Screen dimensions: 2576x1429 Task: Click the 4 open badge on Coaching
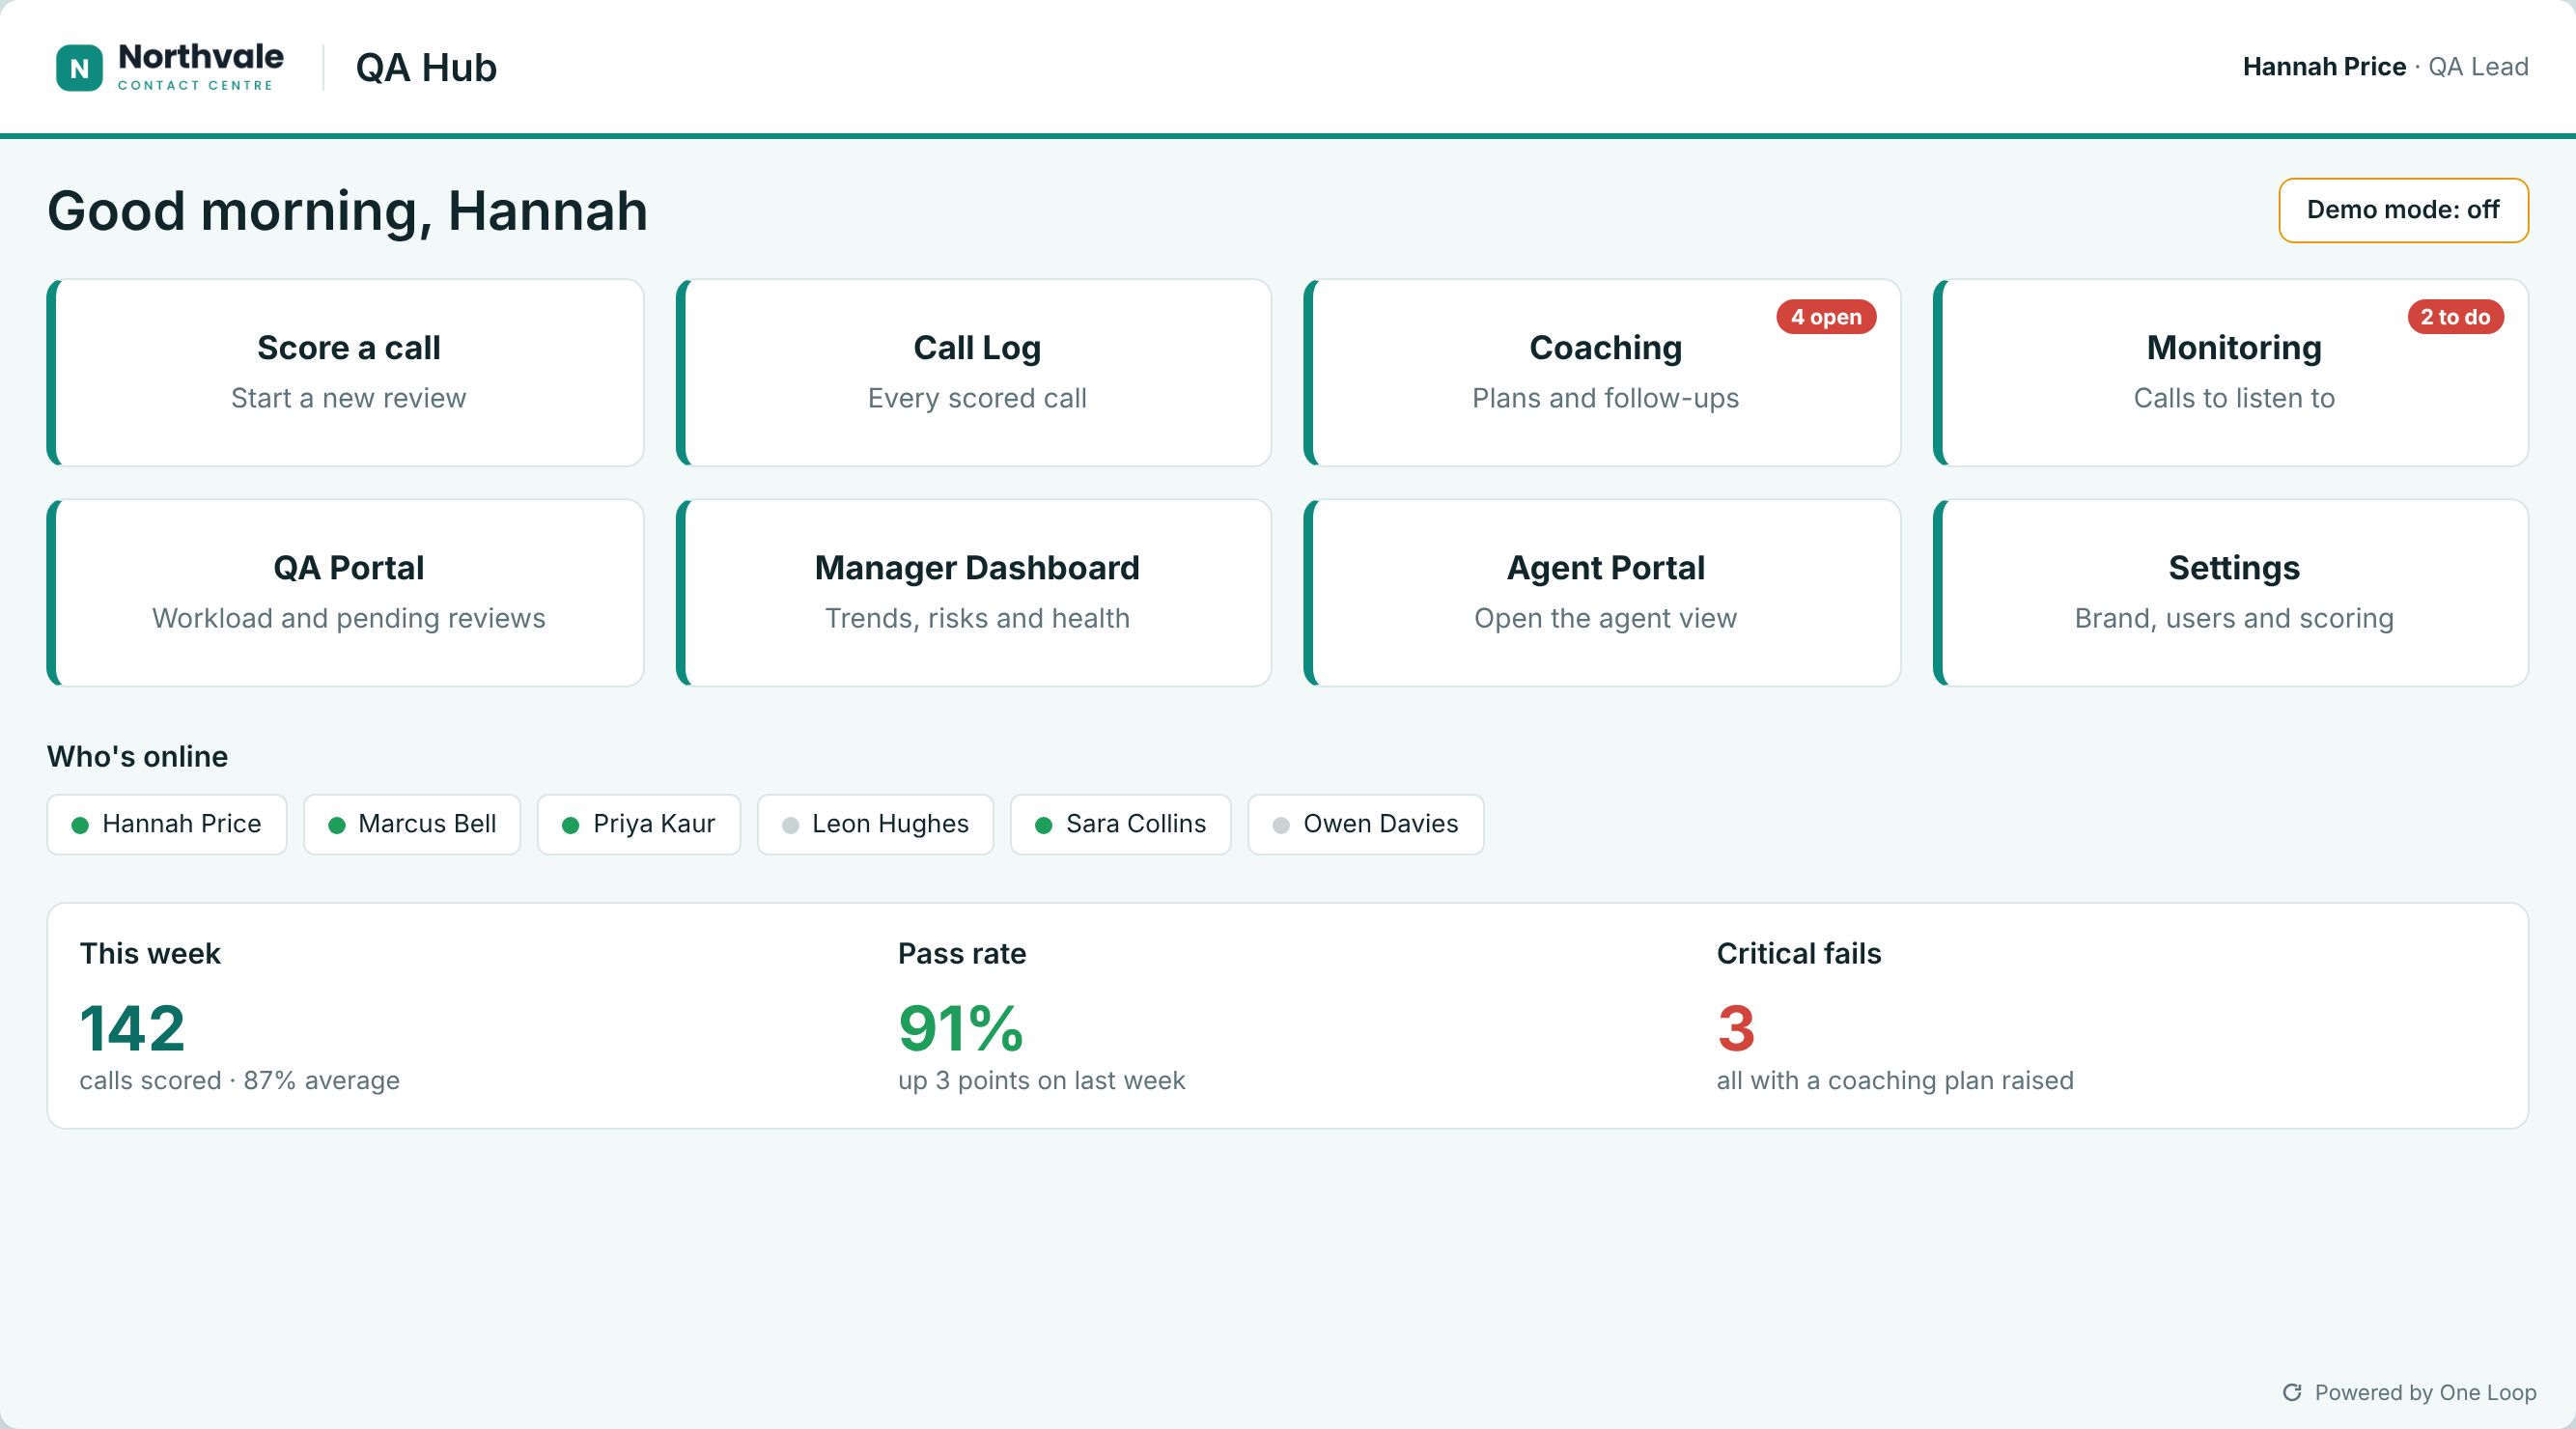[1826, 317]
